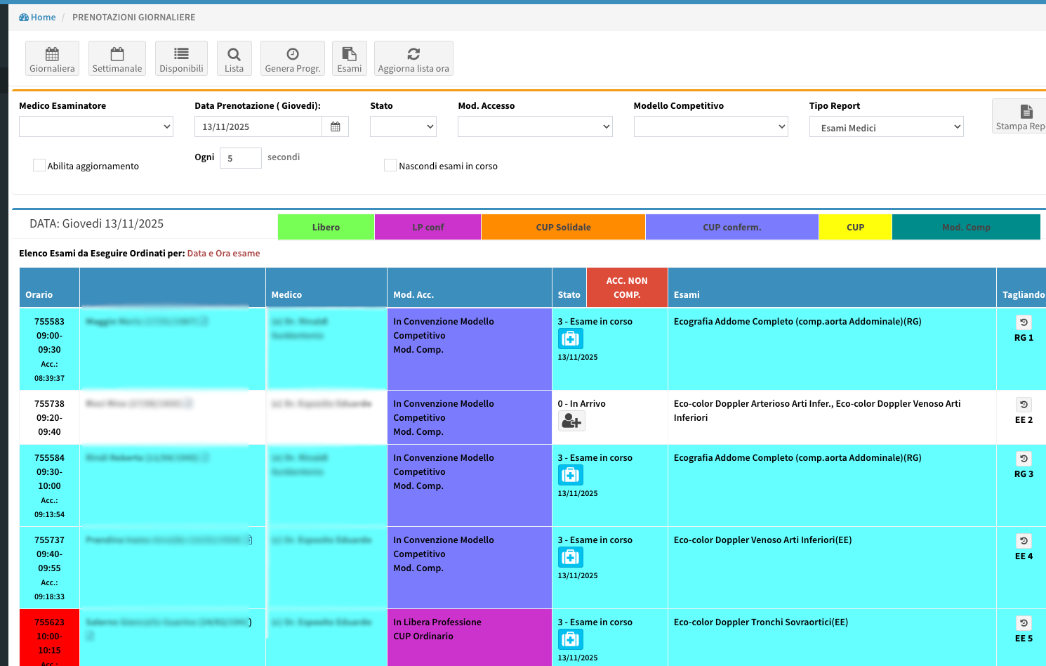The height and width of the screenshot is (666, 1046).
Task: Open the Mod. Accesso dropdown
Action: [535, 127]
